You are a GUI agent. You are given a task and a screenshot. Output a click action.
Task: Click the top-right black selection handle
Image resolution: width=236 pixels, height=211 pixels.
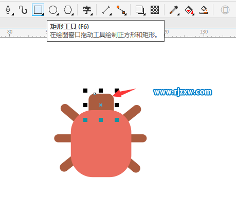pos(117,91)
